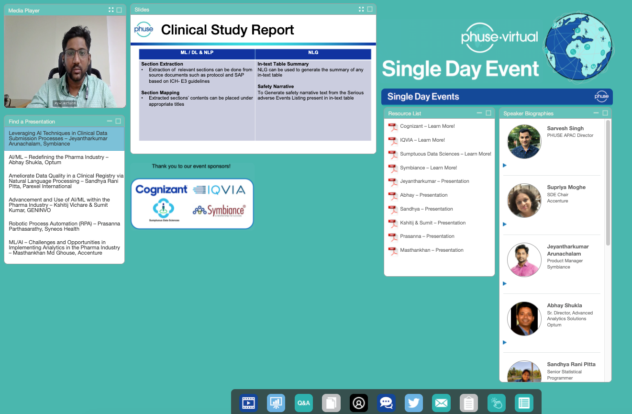
Task: Click Supriya Moghe name in biographies
Action: point(566,187)
